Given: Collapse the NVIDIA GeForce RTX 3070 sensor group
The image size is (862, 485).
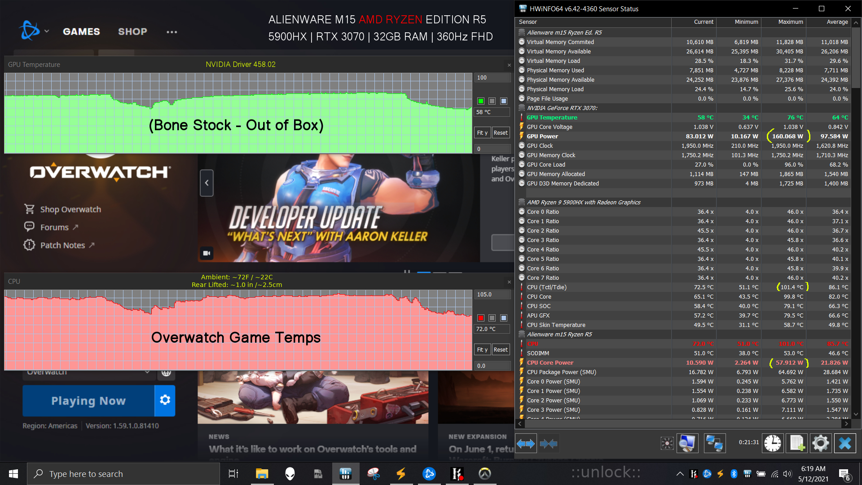Looking at the screenshot, I should [522, 108].
